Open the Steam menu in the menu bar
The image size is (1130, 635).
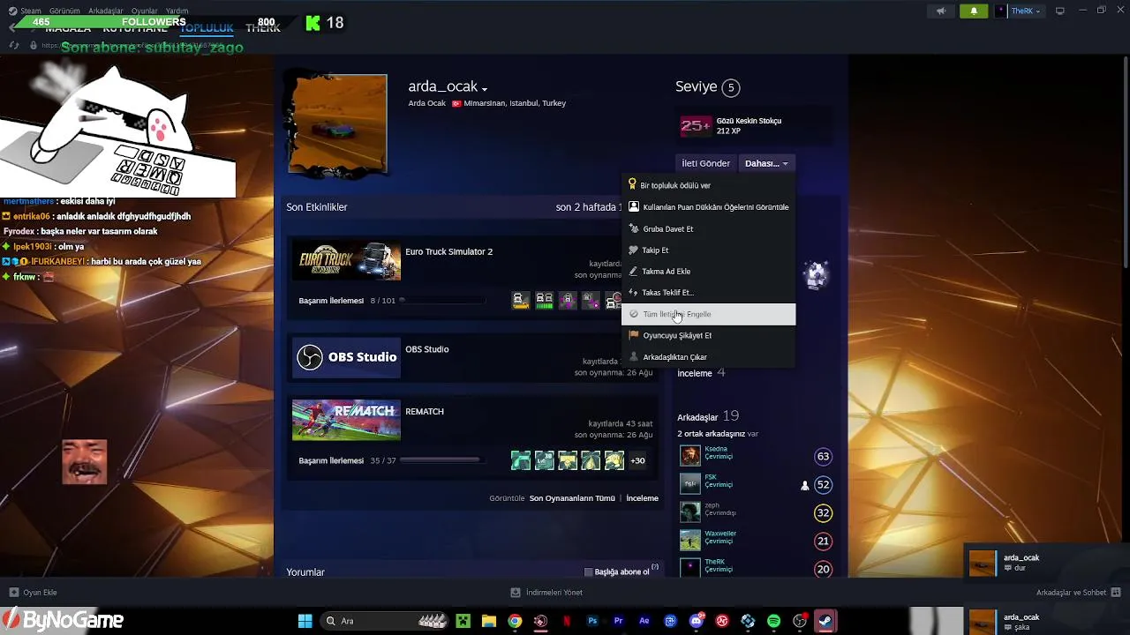click(x=30, y=11)
